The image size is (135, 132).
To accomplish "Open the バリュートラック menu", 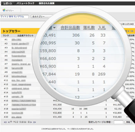I will 25,3.
